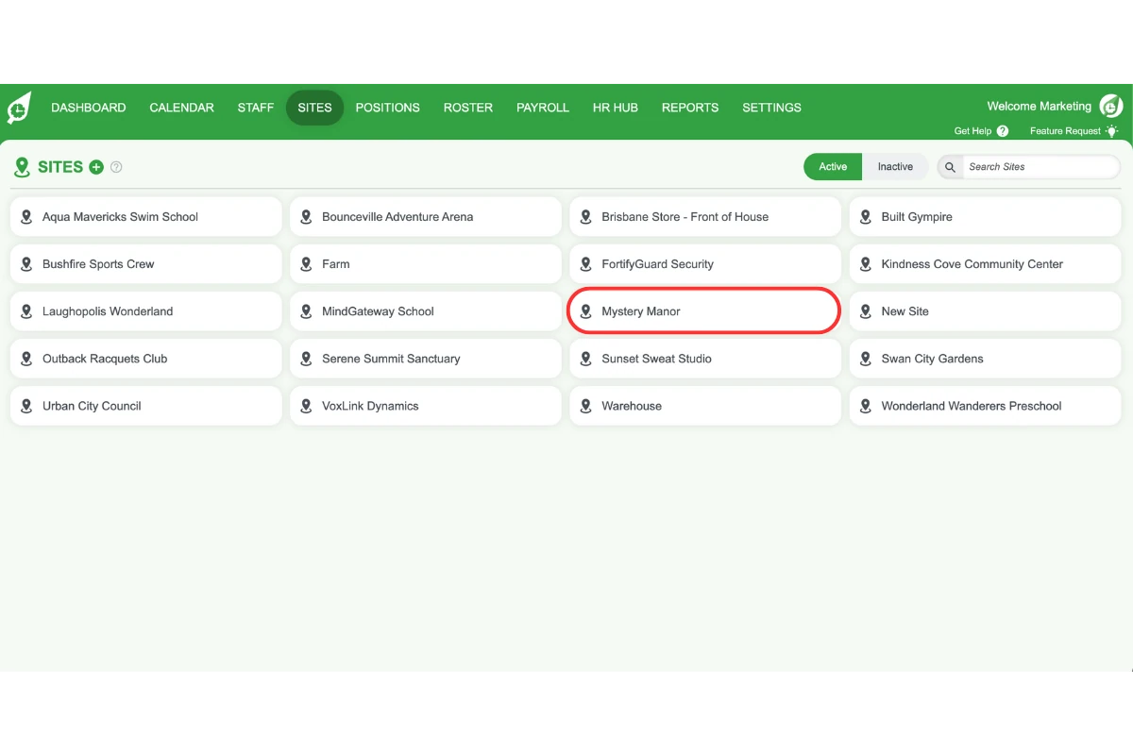
Task: Open Settings in the nav bar
Action: (x=771, y=108)
